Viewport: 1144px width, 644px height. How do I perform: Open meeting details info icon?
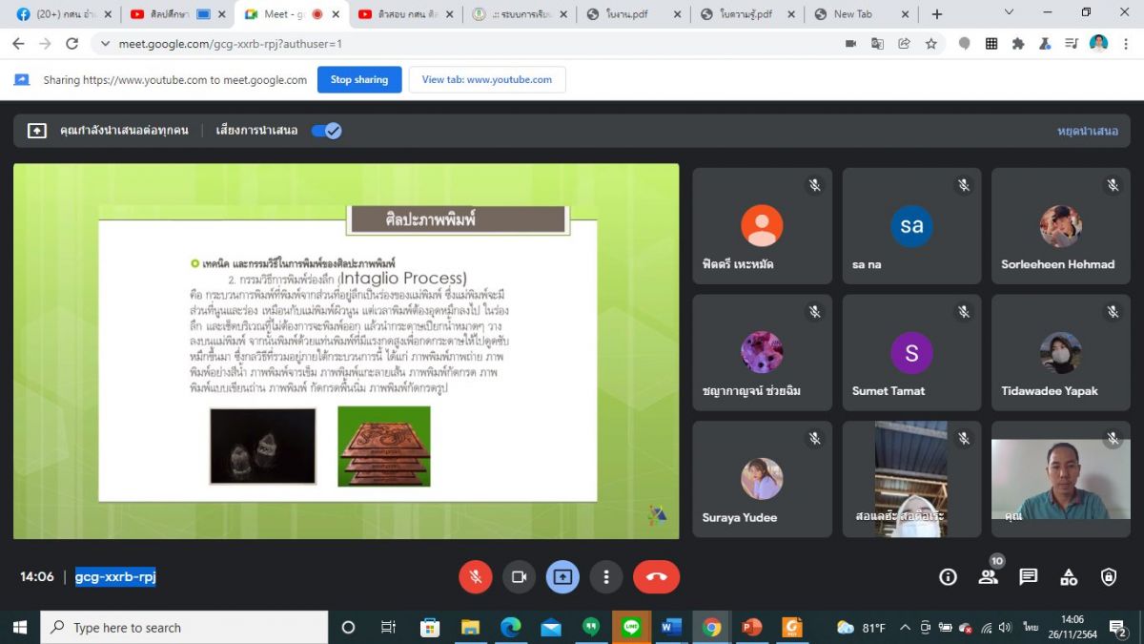948,577
